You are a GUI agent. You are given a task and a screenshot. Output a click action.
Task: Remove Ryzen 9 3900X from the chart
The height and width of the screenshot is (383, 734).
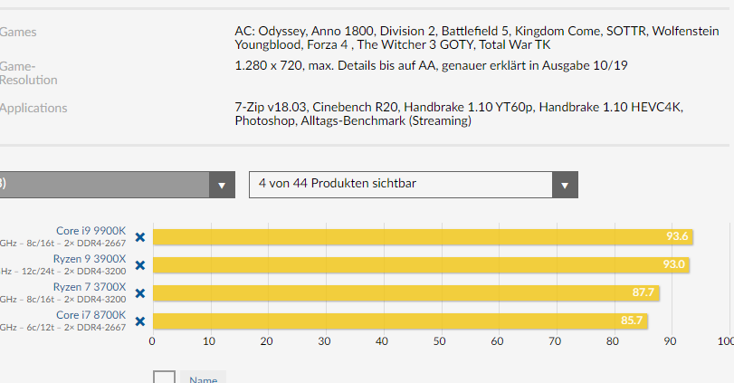point(140,265)
